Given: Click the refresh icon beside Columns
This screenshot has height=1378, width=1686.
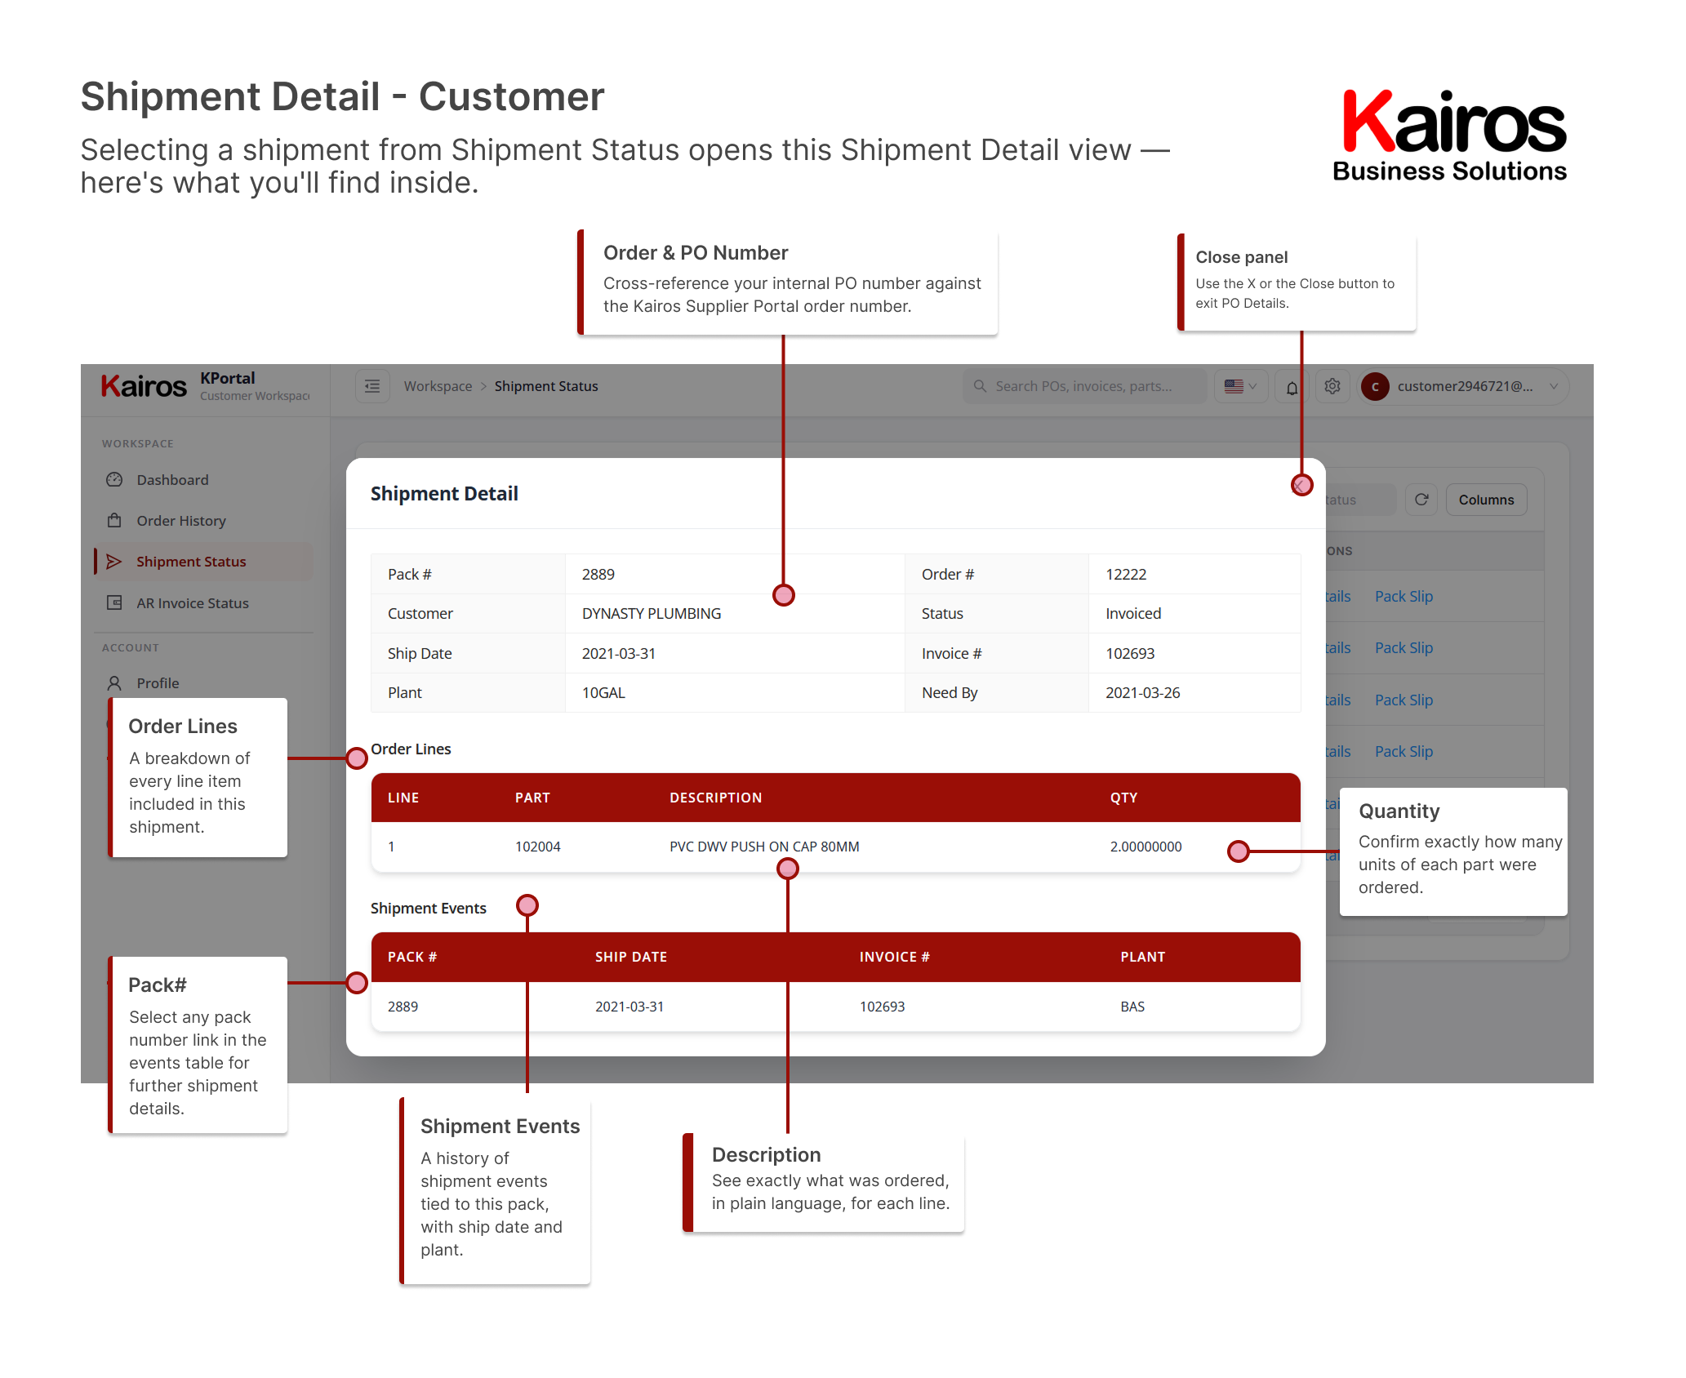Looking at the screenshot, I should 1421,500.
